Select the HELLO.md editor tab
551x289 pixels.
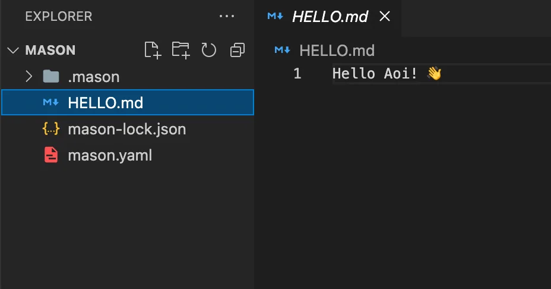(330, 17)
